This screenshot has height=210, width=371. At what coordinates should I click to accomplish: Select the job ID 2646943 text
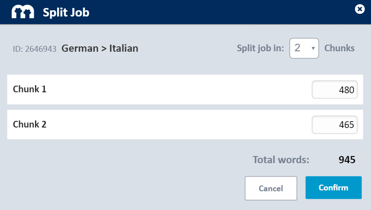click(34, 49)
